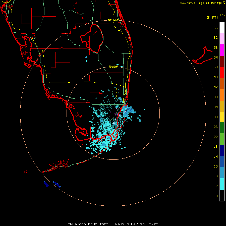Click legend value 58
The width and height of the screenshot is (226, 226).
click(216, 47)
